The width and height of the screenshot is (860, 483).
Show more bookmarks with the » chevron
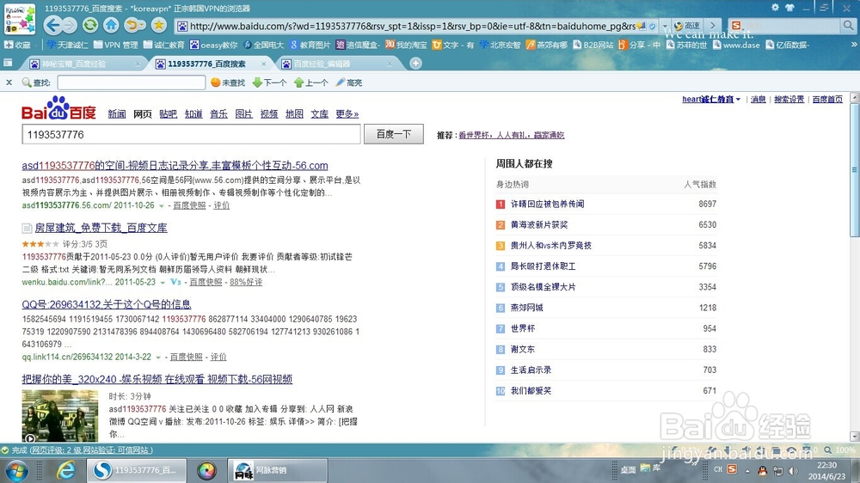(x=853, y=45)
